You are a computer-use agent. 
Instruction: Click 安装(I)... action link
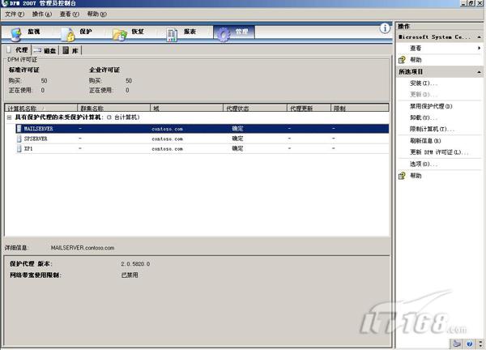coord(424,83)
